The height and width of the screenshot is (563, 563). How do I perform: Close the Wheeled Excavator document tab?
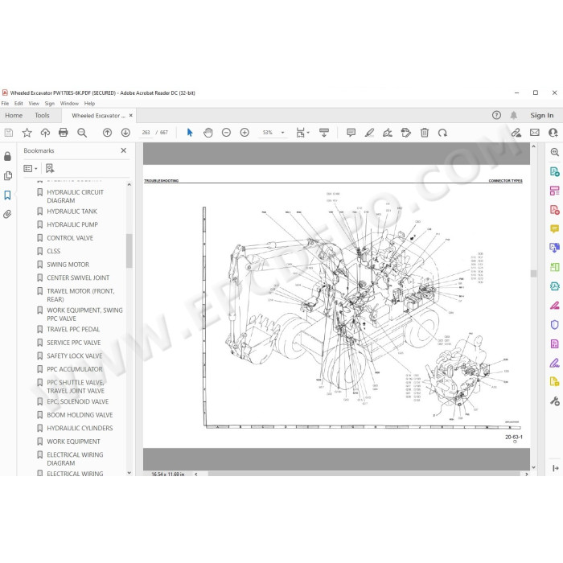131,115
